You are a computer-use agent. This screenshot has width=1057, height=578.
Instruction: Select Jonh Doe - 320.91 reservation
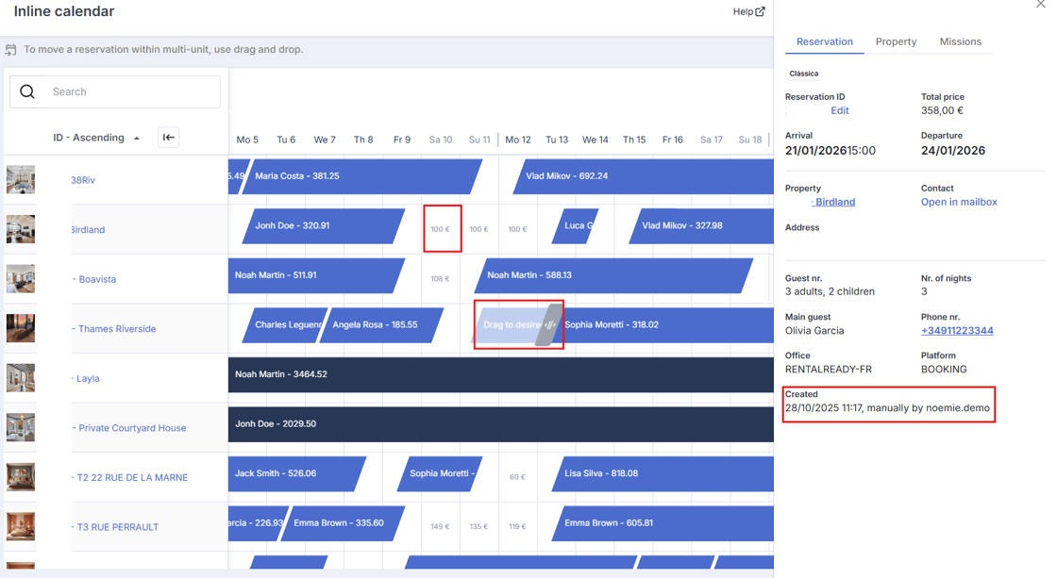pos(324,225)
